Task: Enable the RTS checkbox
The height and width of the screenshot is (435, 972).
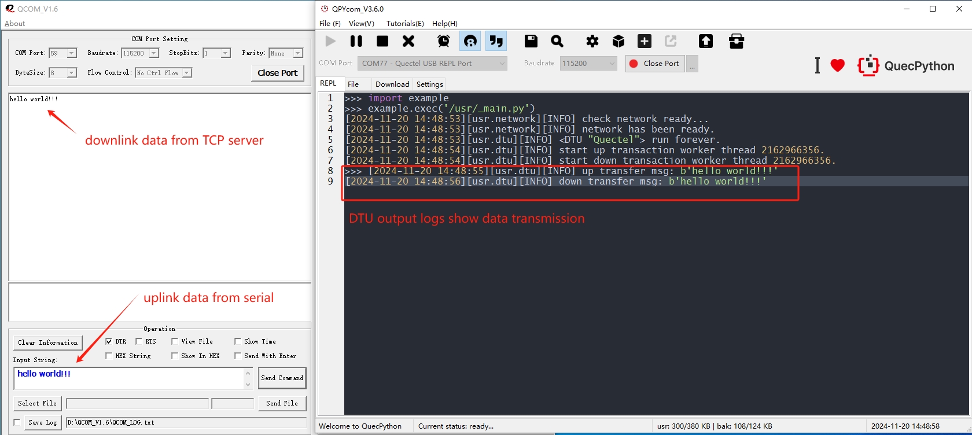Action: point(139,341)
